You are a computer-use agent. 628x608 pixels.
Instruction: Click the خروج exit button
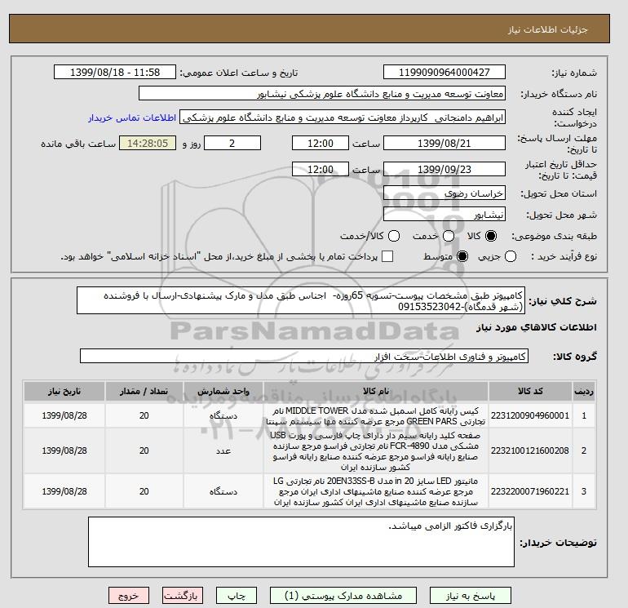click(129, 596)
